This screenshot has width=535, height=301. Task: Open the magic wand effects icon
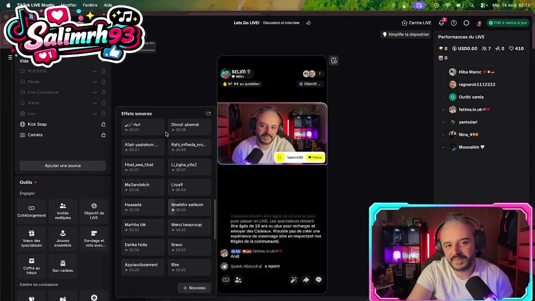coord(294,280)
